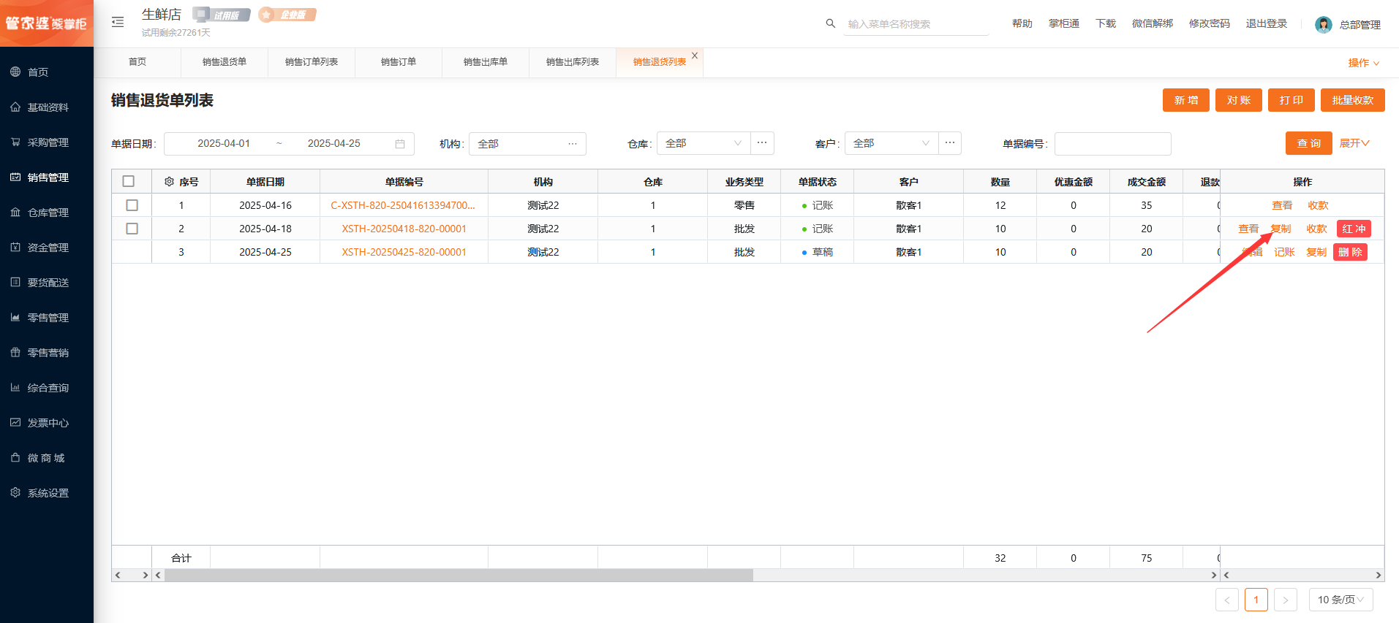Click the ellipsis button next to 仓库
Viewport: 1399px width, 623px height.
[762, 143]
